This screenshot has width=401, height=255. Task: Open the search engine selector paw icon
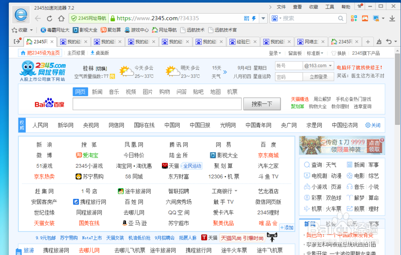tap(275, 18)
